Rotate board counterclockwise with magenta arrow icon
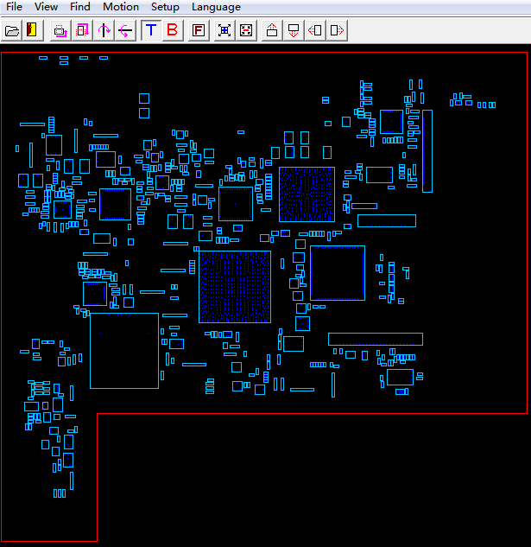 (60, 30)
